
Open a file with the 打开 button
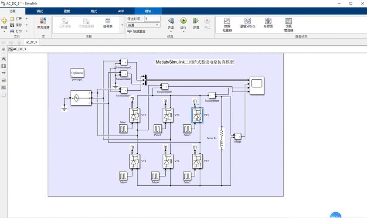pyautogui.click(x=16, y=19)
